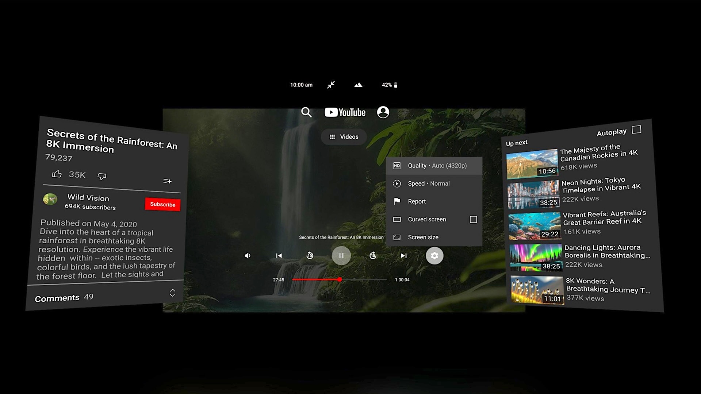Screen dimensions: 701x394
Task: Click the 377K views text
Action: (585, 298)
